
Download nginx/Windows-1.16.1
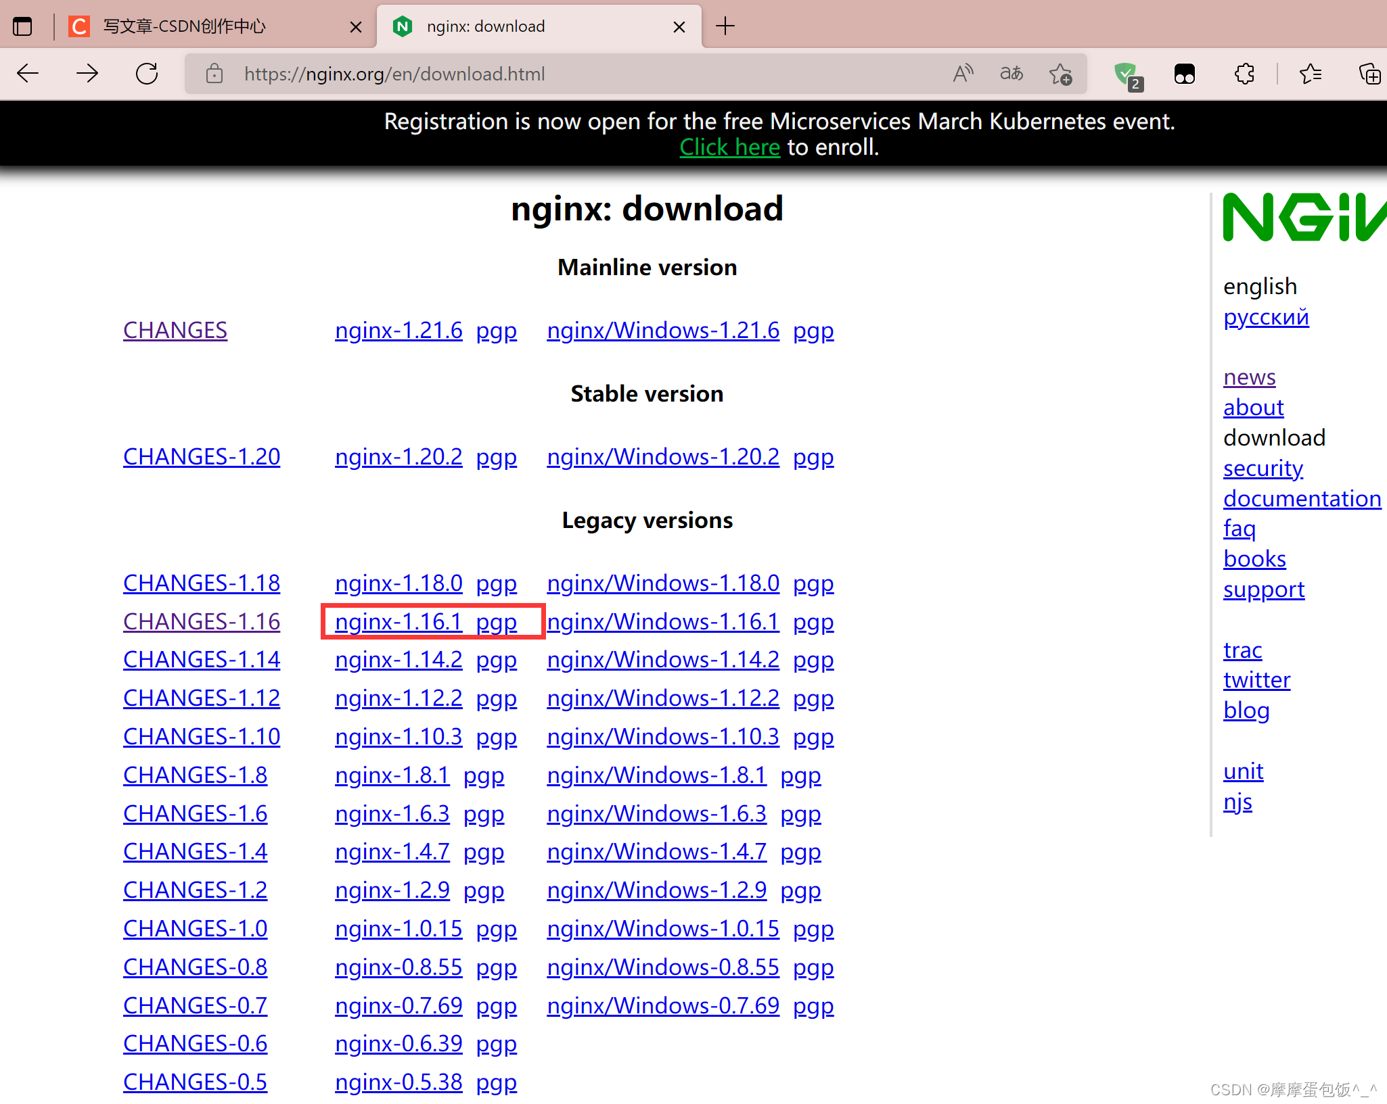coord(663,621)
